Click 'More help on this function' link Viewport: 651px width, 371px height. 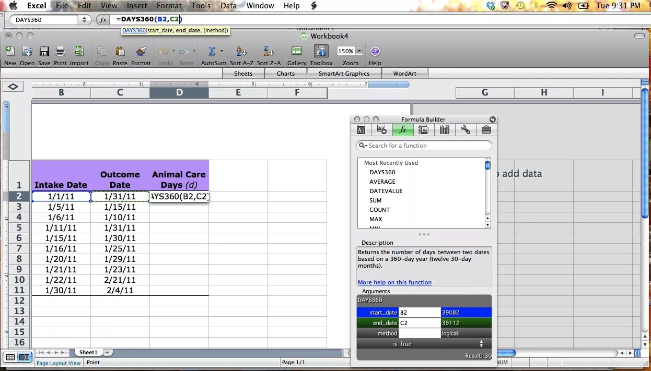pos(394,282)
